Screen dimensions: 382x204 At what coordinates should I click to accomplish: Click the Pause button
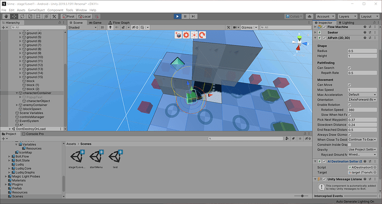(x=185, y=16)
